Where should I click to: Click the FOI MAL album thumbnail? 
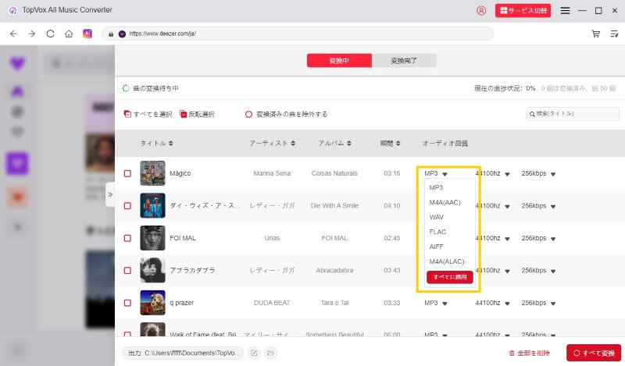point(152,238)
